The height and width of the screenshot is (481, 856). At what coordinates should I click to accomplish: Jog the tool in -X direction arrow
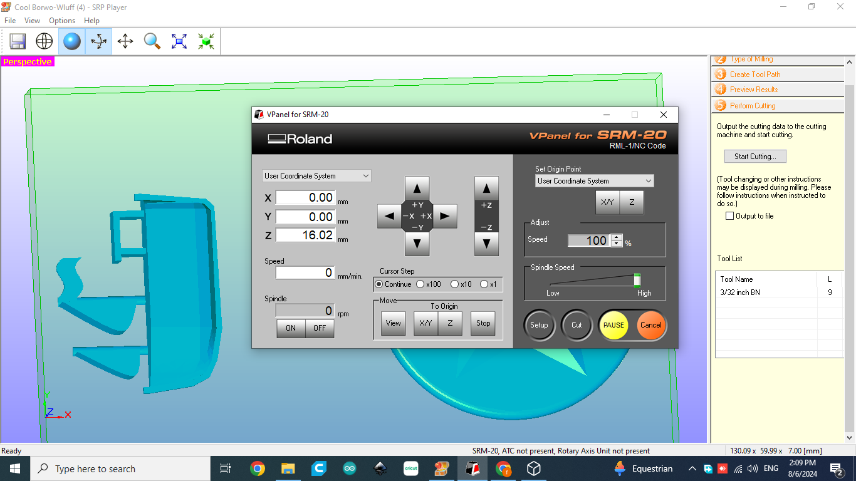[389, 216]
